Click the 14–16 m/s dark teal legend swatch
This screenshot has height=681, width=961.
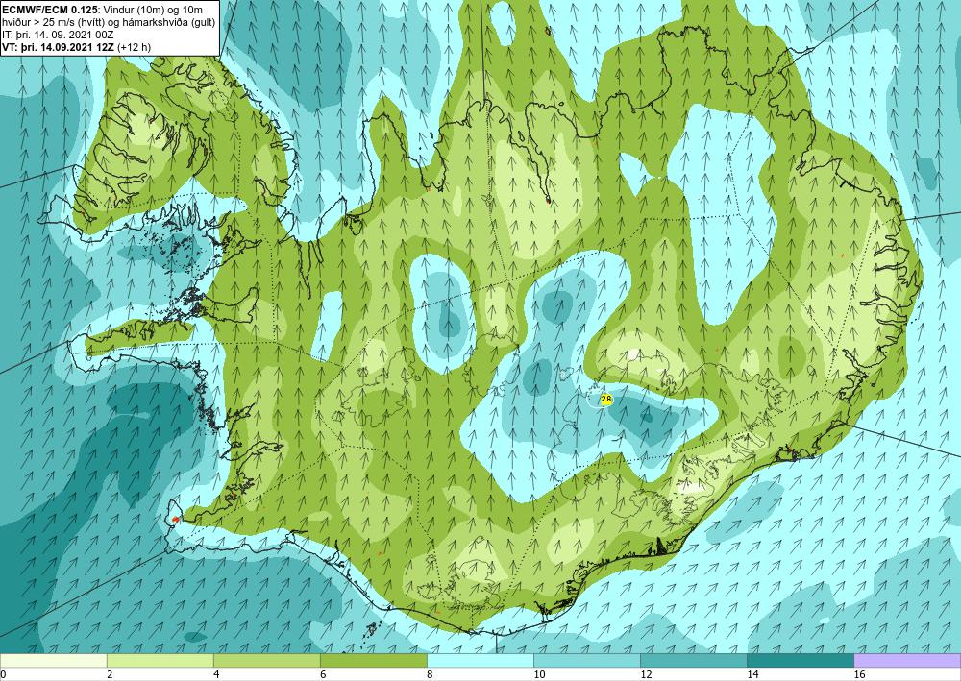coord(801,660)
